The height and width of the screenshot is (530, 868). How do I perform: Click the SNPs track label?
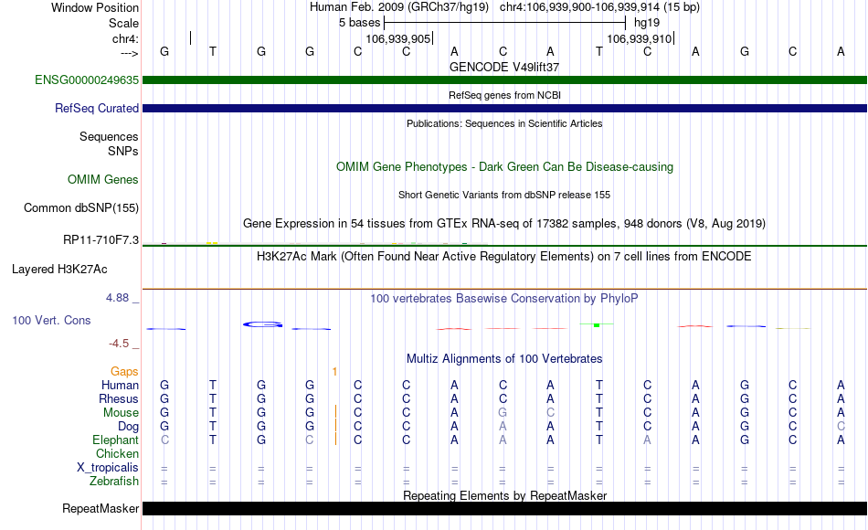point(123,151)
